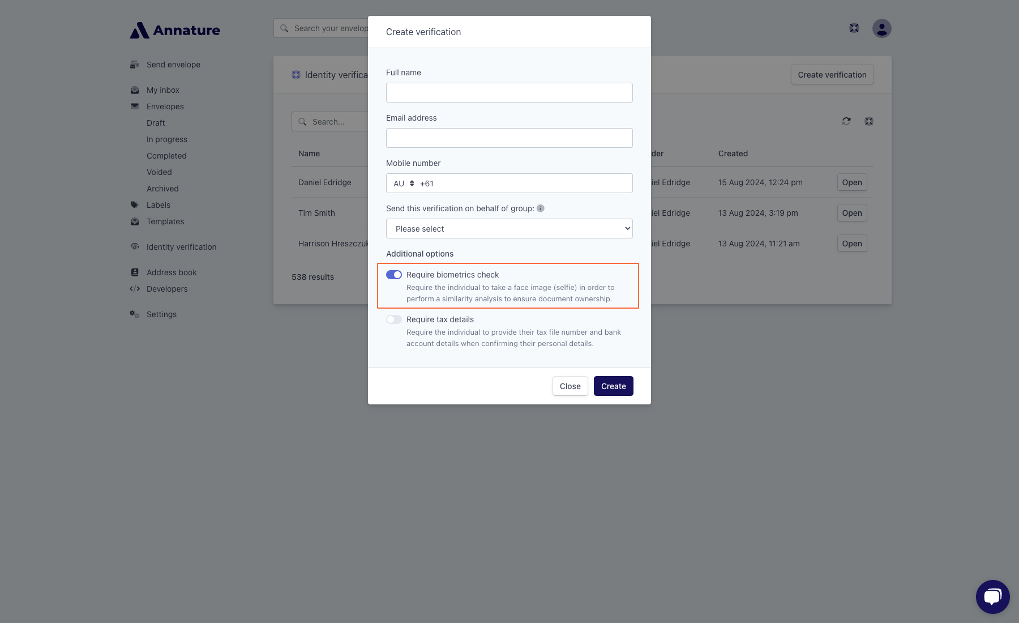Screen dimensions: 1019x623
Task: Change the AU country code selector
Action: (404, 184)
